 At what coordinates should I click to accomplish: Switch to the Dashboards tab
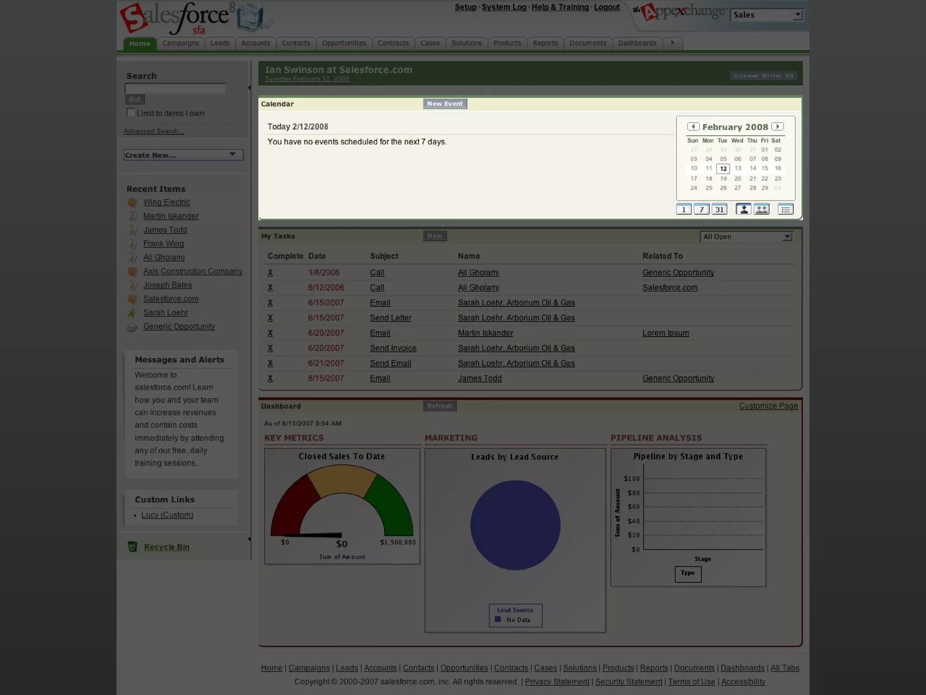pyautogui.click(x=637, y=43)
